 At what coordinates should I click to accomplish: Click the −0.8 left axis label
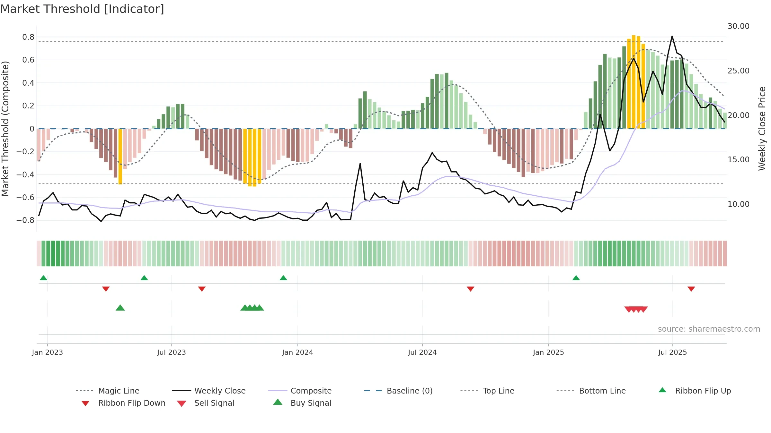coord(25,220)
